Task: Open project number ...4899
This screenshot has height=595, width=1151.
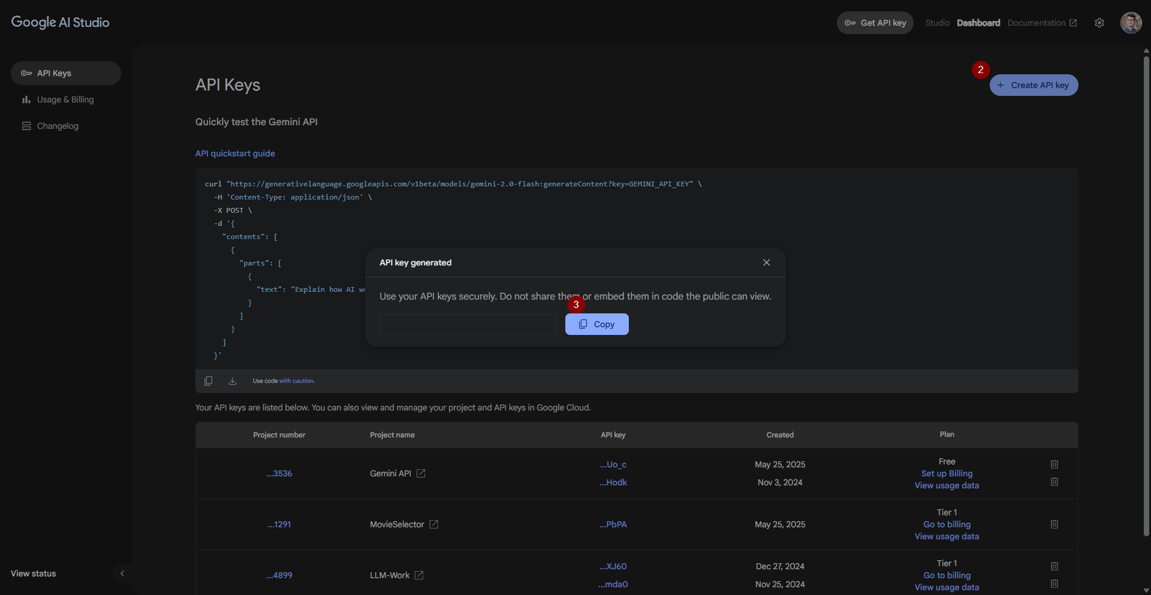Action: pyautogui.click(x=279, y=575)
